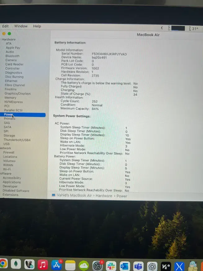Click the computer icon in the path bar
The width and height of the screenshot is (203, 271).
[53, 195]
